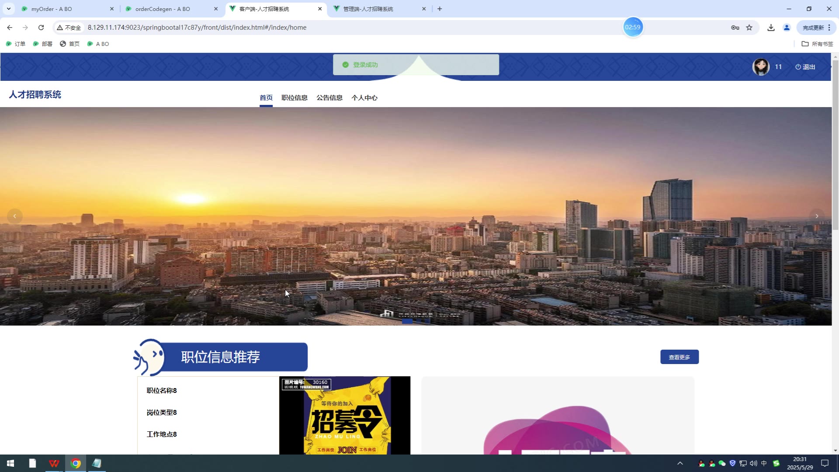
Task: Open Chrome profile icon
Action: coord(787,28)
